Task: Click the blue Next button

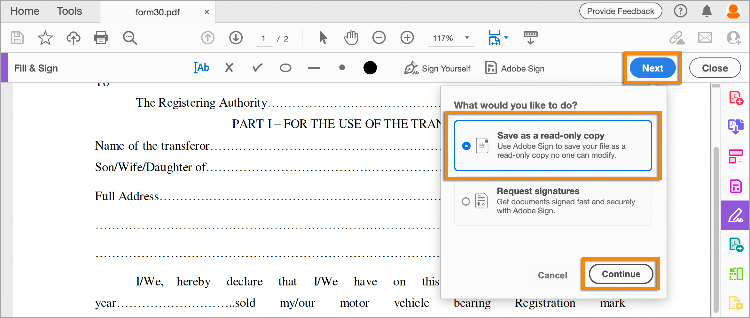Action: [x=653, y=68]
